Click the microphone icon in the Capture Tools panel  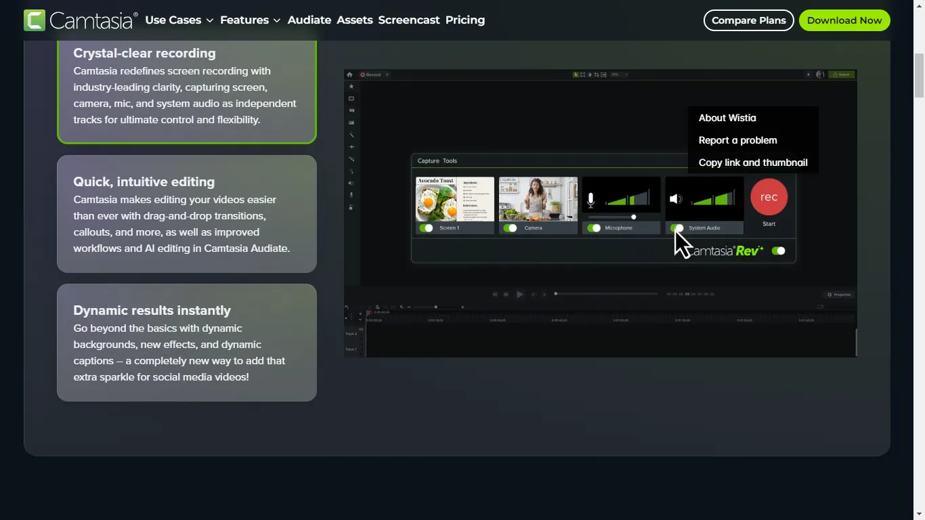point(590,199)
